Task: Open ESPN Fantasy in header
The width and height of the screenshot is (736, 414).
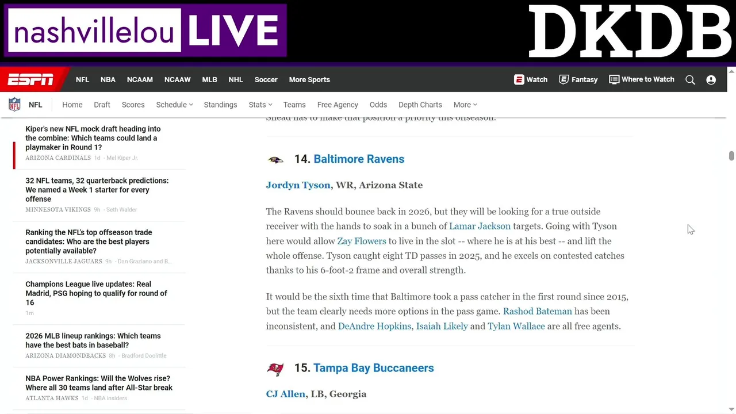Action: 578,79
